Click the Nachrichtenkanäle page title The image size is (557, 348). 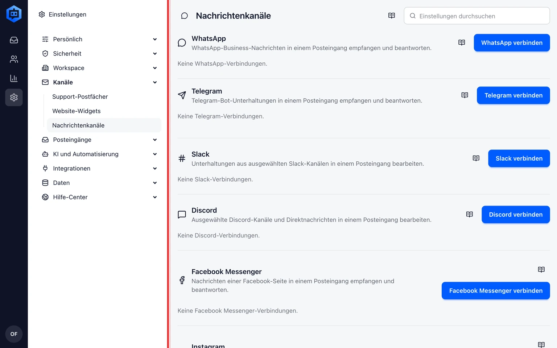(x=234, y=16)
